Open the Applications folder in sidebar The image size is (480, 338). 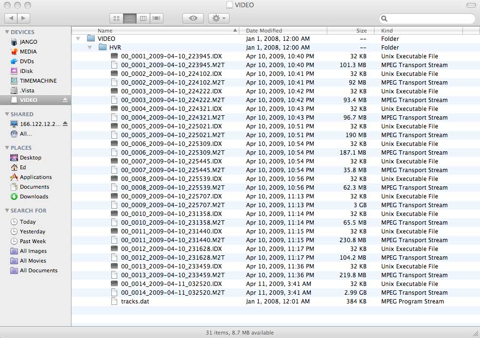tap(36, 177)
